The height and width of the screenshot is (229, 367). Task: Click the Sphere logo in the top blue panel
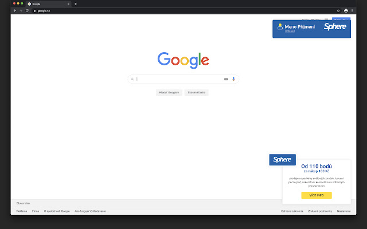[335, 27]
